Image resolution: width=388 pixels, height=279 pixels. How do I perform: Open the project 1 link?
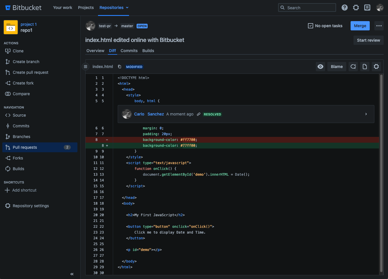click(29, 24)
